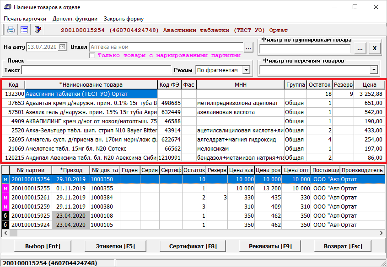Viewport: 387px width, 267px height.
Task: Select the Алмагель сусп. product row
Action: click(91, 140)
